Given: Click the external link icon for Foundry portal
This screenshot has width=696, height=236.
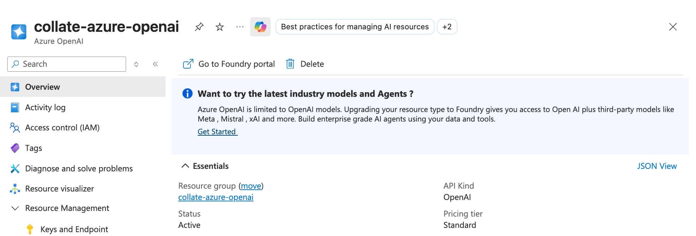Looking at the screenshot, I should [x=188, y=64].
